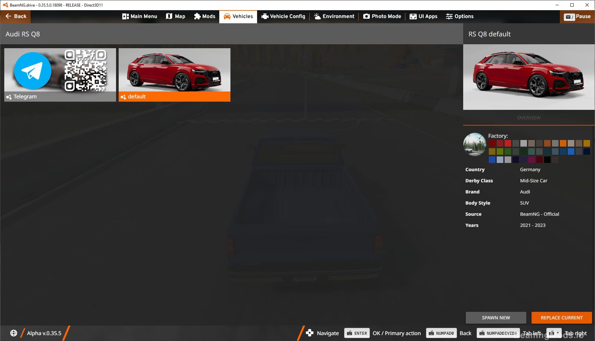Click the NUMPAD0 key hint
This screenshot has width=595, height=341.
[441, 333]
